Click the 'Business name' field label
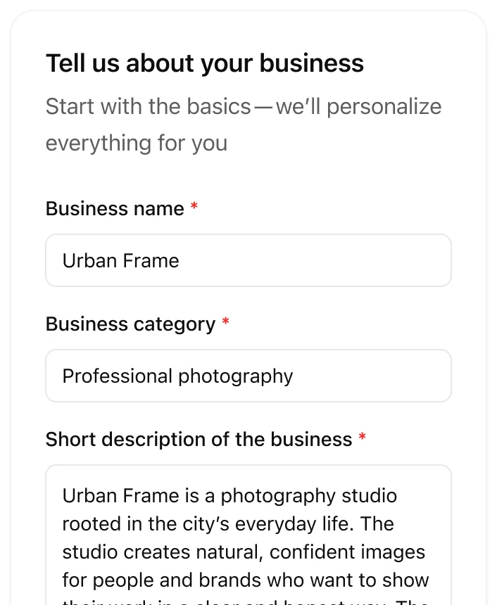The height and width of the screenshot is (605, 497). coord(115,209)
